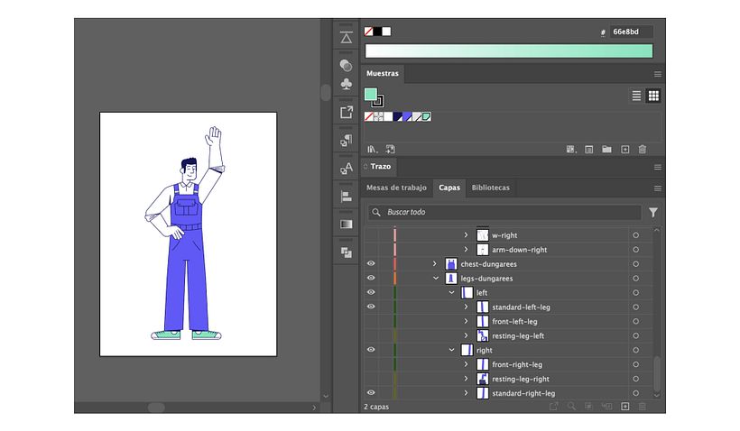The height and width of the screenshot is (431, 740).
Task: Target the front-right-leg layer circle
Action: 635,364
